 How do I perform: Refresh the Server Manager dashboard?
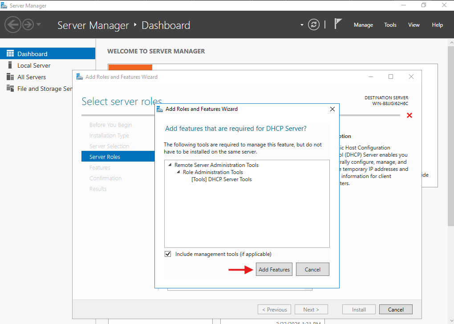314,24
